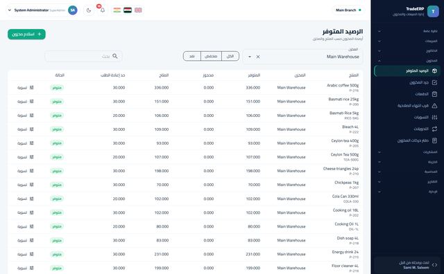Viewport: 444px width, 274px height.
Task: Go to الدفعات page
Action: 407,94
